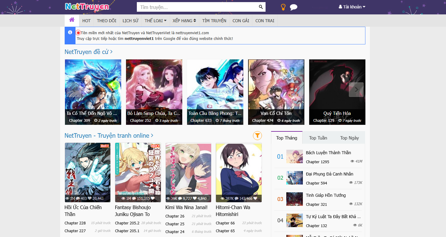
Task: Expand the Tài khoản account dropdown
Action: click(352, 7)
